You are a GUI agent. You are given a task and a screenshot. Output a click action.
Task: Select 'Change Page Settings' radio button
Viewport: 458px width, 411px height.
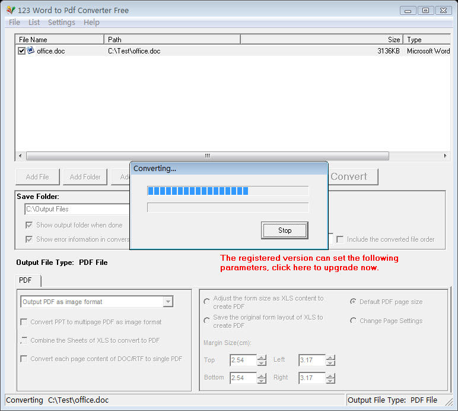tap(354, 321)
